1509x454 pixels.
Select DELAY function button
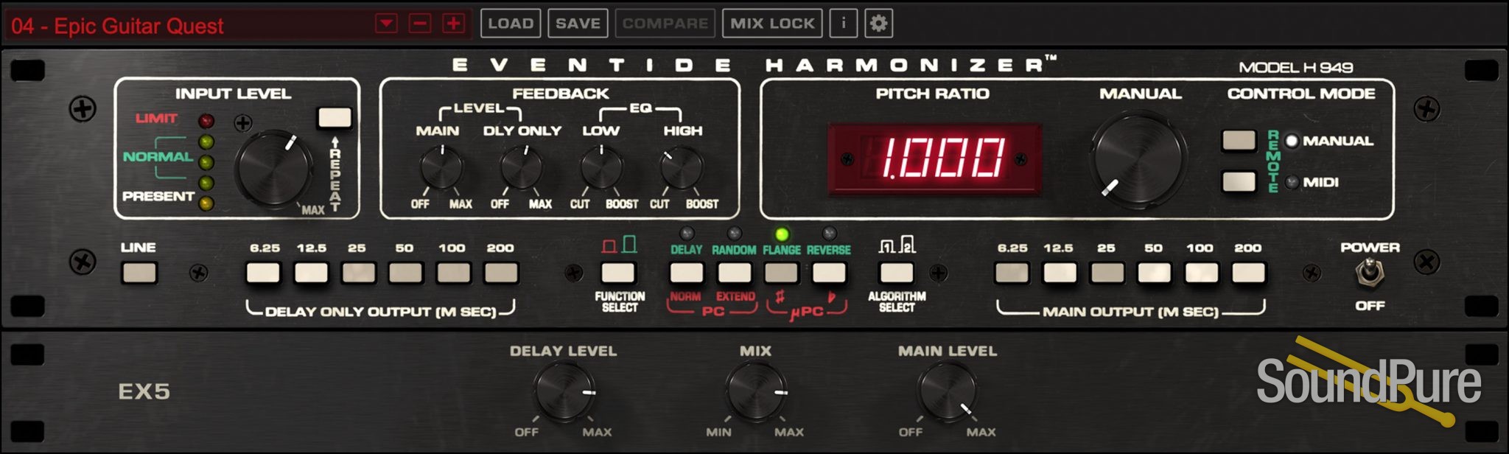(686, 273)
